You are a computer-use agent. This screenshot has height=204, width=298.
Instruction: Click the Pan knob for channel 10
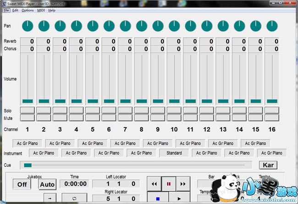174,26
